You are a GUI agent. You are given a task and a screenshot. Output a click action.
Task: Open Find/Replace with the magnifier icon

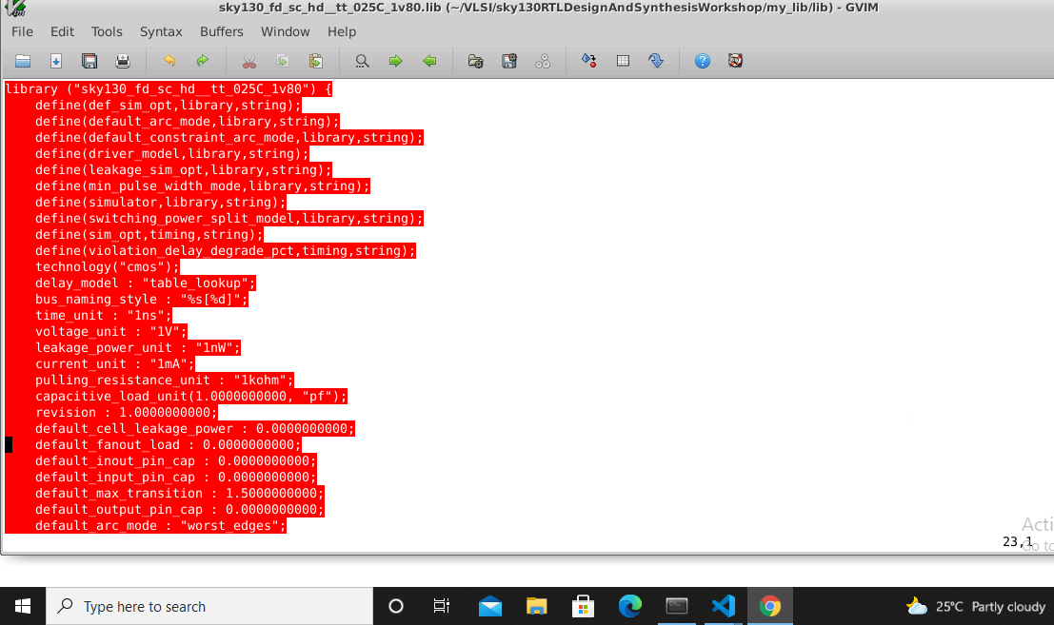tap(362, 61)
